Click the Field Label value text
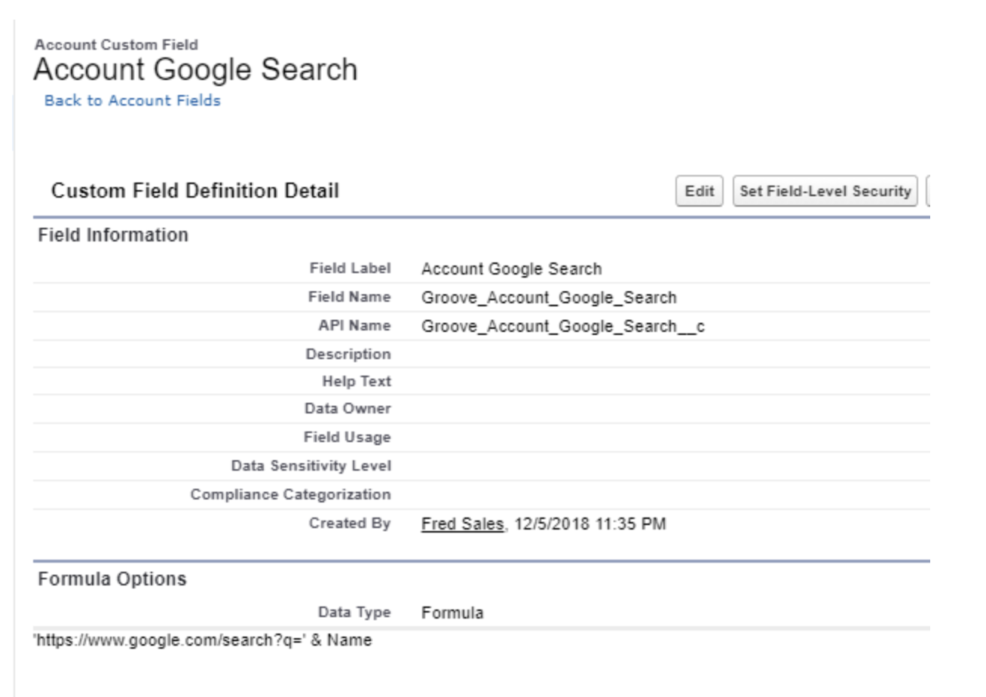 tap(511, 269)
